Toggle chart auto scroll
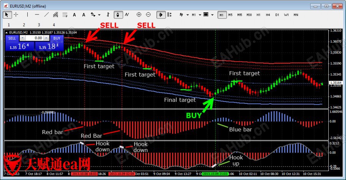Viewport: 346px width, 180px height. [161, 15]
